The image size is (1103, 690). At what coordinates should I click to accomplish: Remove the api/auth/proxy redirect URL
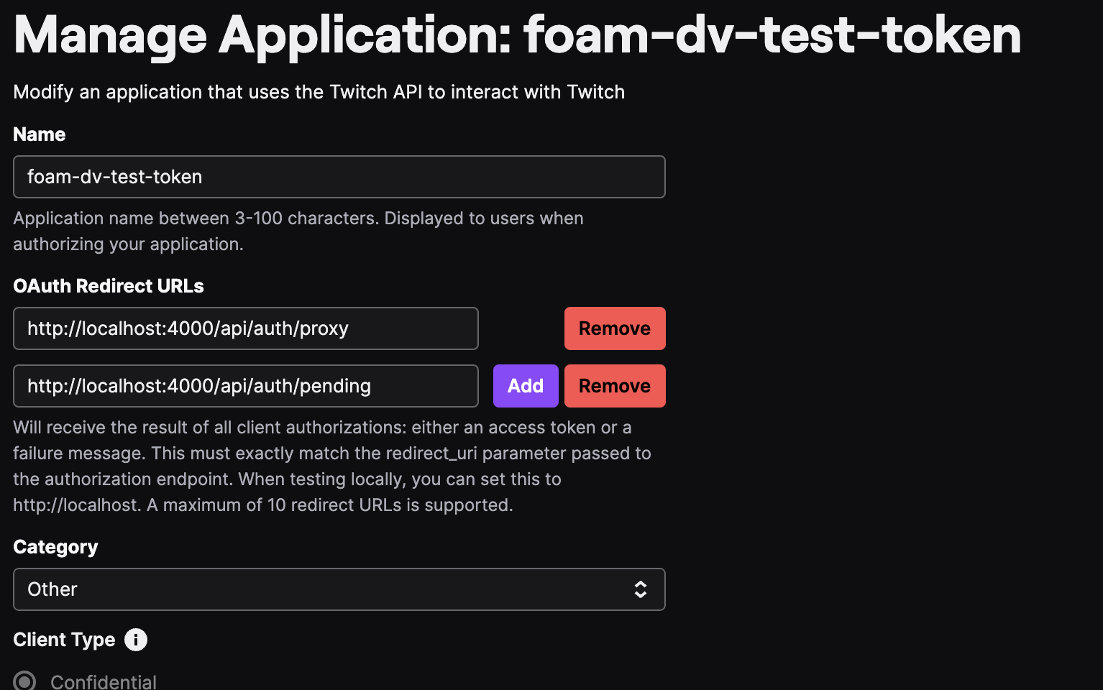615,328
